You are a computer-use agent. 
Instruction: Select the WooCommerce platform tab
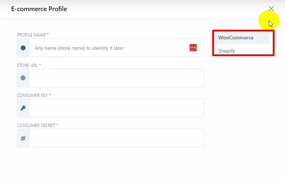tap(236, 38)
